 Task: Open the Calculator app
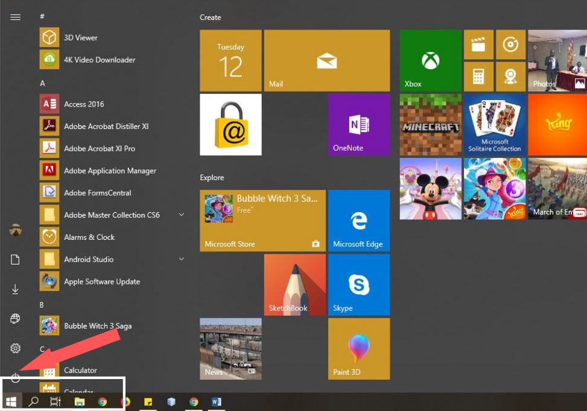click(x=80, y=370)
